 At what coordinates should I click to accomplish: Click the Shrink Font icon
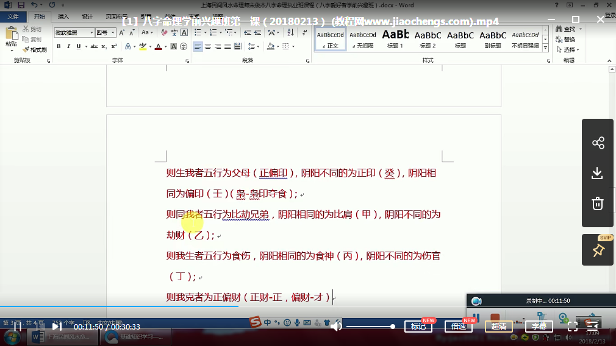(132, 32)
